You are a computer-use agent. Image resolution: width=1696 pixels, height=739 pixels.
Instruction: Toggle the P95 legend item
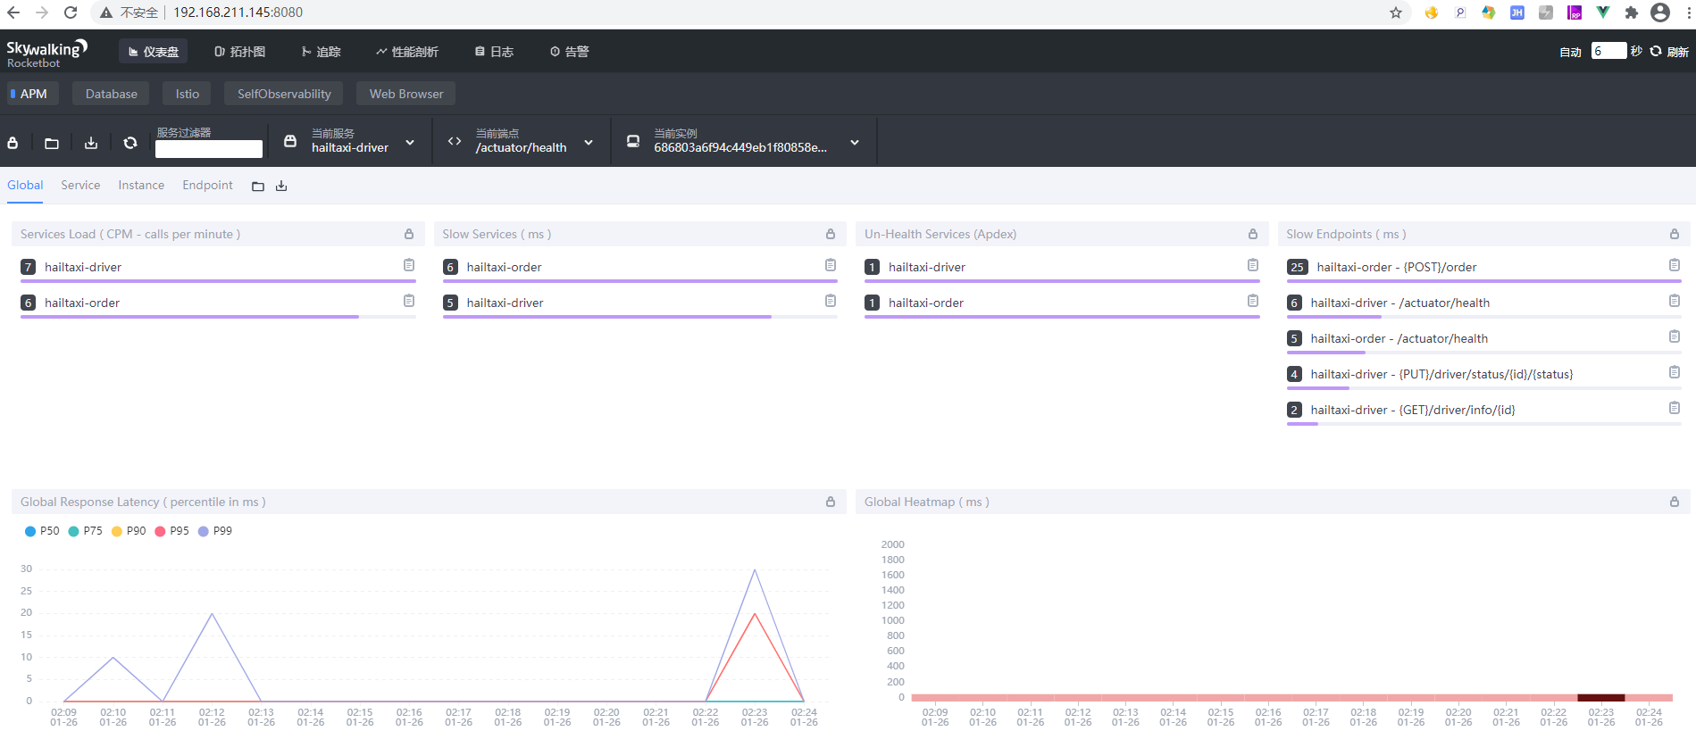point(172,531)
